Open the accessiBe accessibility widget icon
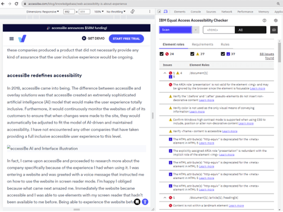Screen dimensions: 283x212 coord(145,202)
